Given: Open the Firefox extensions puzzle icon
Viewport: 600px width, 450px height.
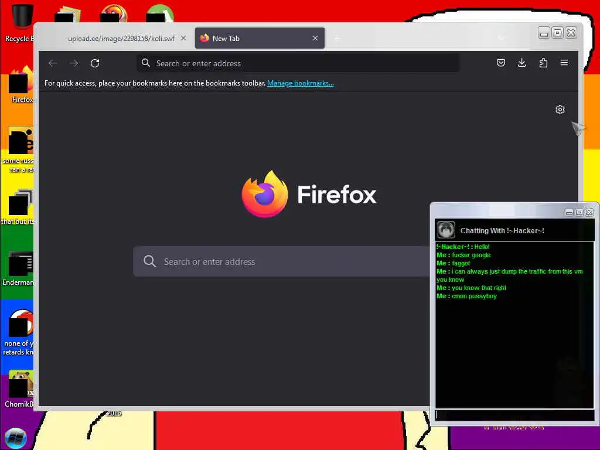Looking at the screenshot, I should click(543, 63).
